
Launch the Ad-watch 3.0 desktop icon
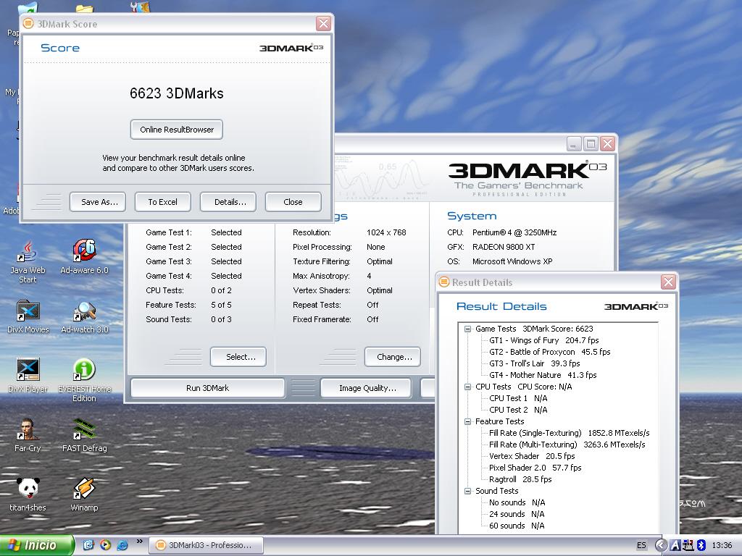(x=84, y=311)
